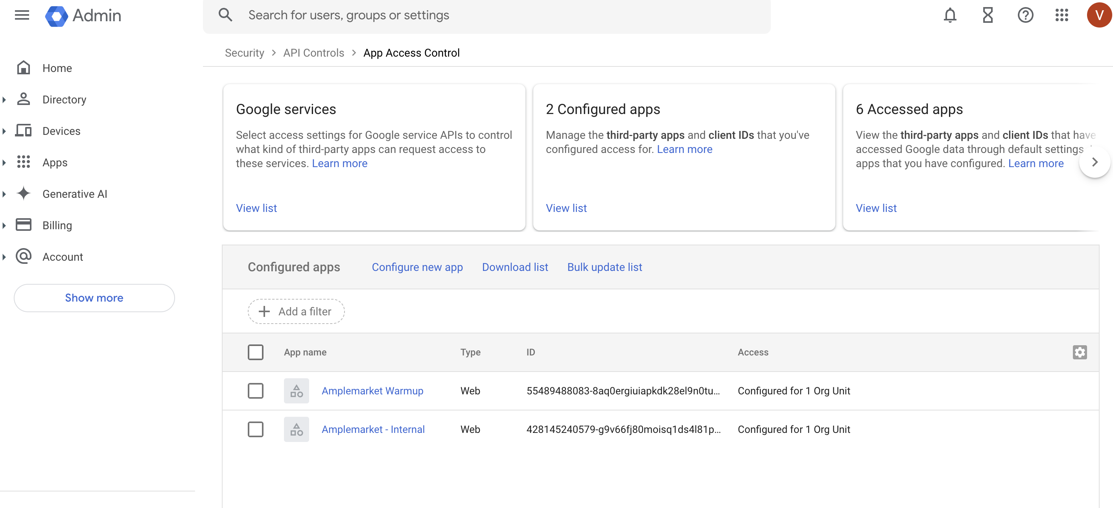Viewport: 1113px width, 508px height.
Task: Click Show more button in sidebar
Action: 94,298
